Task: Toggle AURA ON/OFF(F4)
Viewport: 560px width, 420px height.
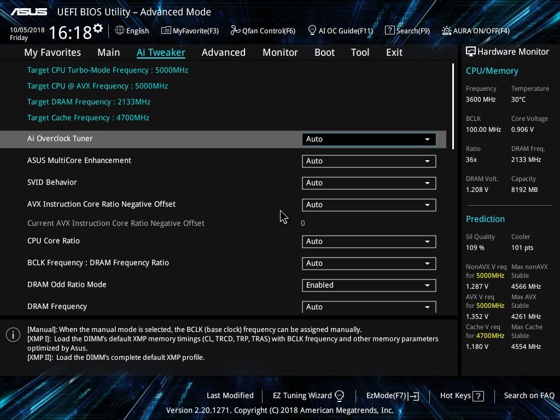Action: coord(476,31)
